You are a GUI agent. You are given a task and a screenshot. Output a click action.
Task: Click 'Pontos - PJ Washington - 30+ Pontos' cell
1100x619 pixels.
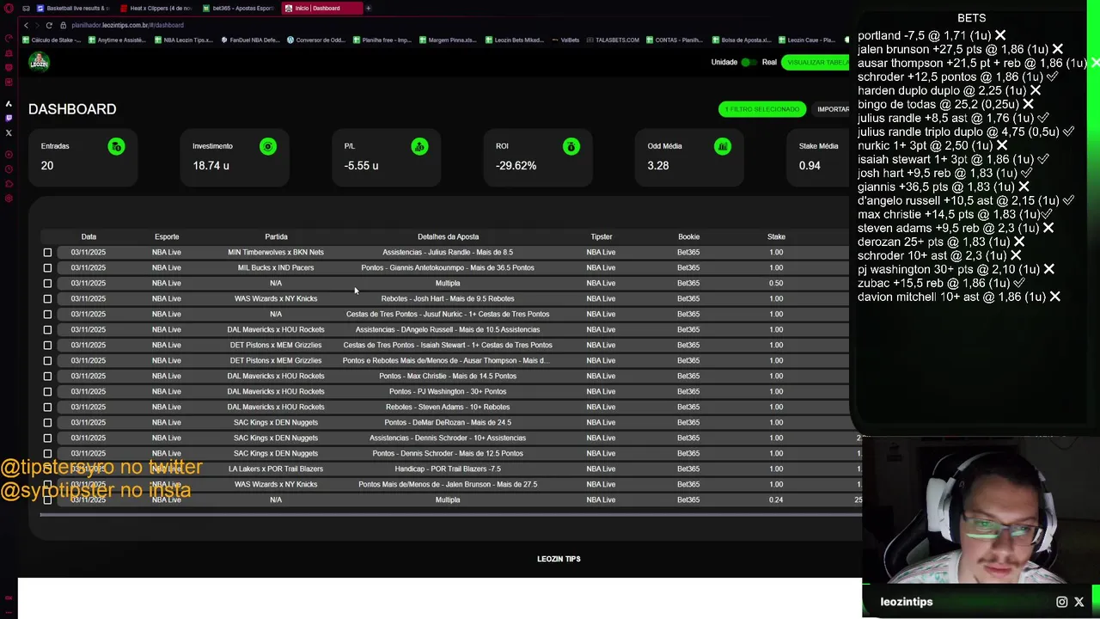(x=448, y=391)
